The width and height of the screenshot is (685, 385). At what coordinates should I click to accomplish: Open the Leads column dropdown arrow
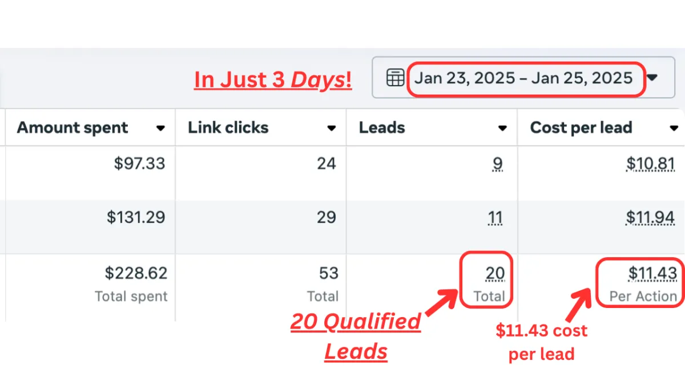click(503, 128)
